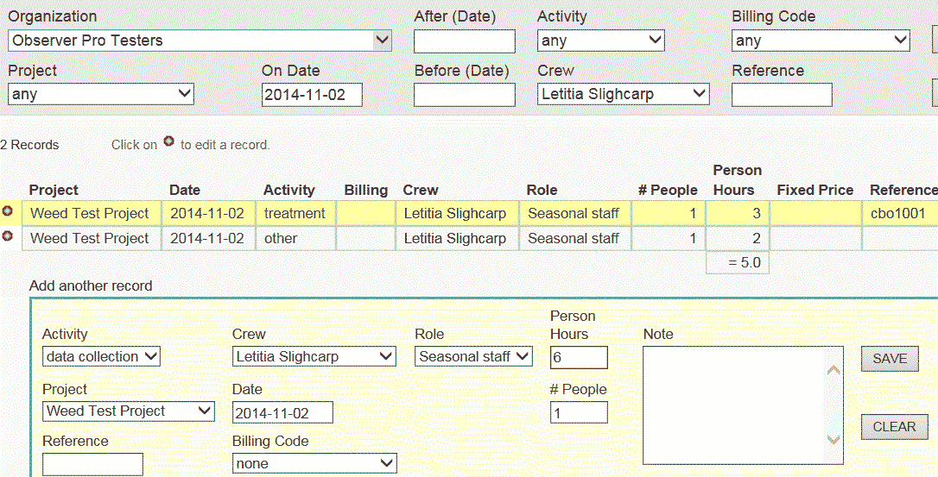
Task: Click the Reference filter input field
Action: coord(781,95)
